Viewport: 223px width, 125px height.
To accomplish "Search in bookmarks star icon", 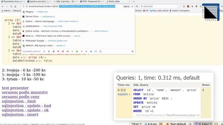I will click(91, 51).
